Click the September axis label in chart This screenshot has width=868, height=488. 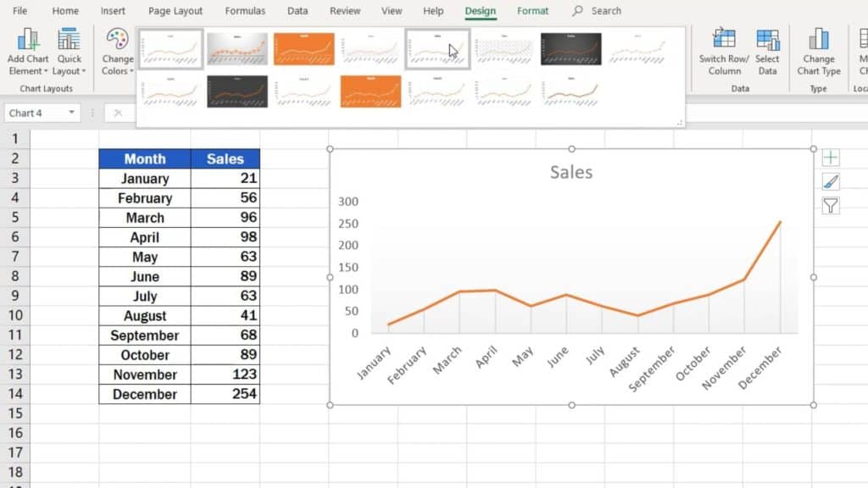tap(652, 369)
